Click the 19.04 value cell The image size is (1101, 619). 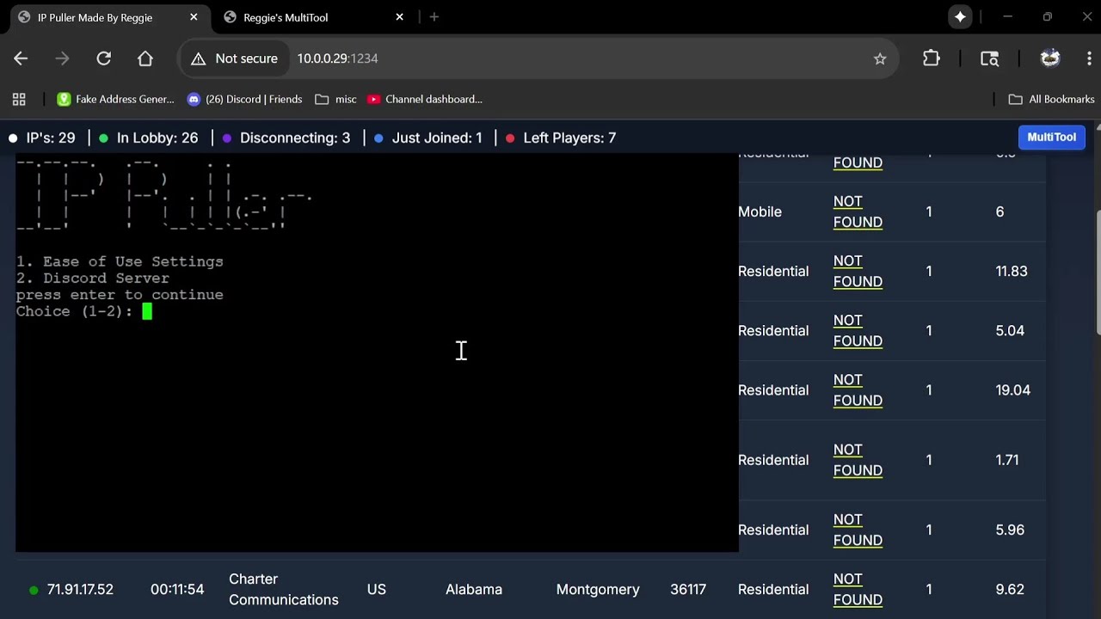pos(1012,389)
